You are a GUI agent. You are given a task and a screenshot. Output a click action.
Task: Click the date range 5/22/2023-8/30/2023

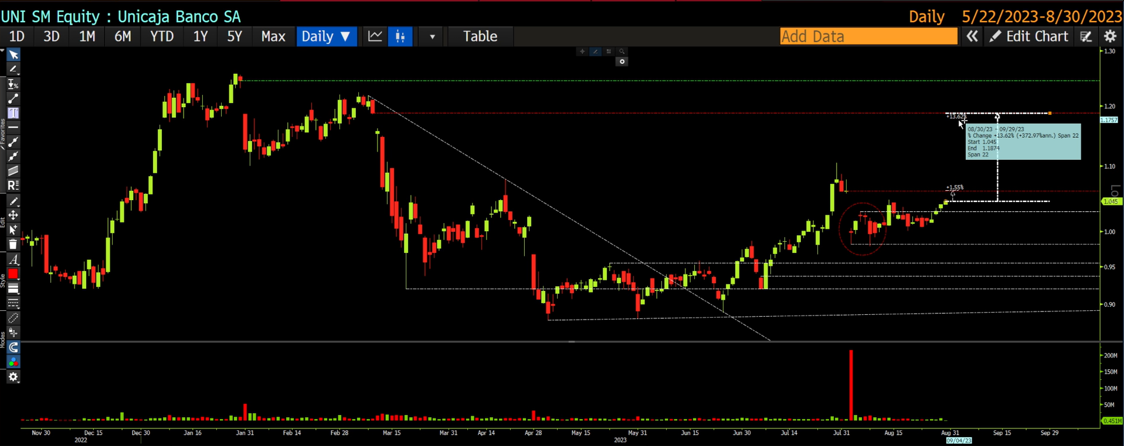click(x=1042, y=16)
